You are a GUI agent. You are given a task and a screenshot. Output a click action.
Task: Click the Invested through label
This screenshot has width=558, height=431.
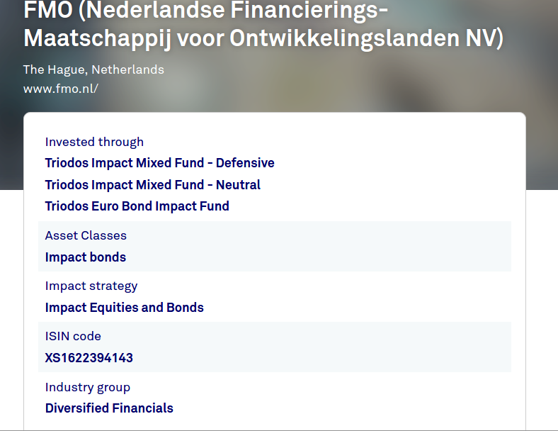tap(94, 142)
